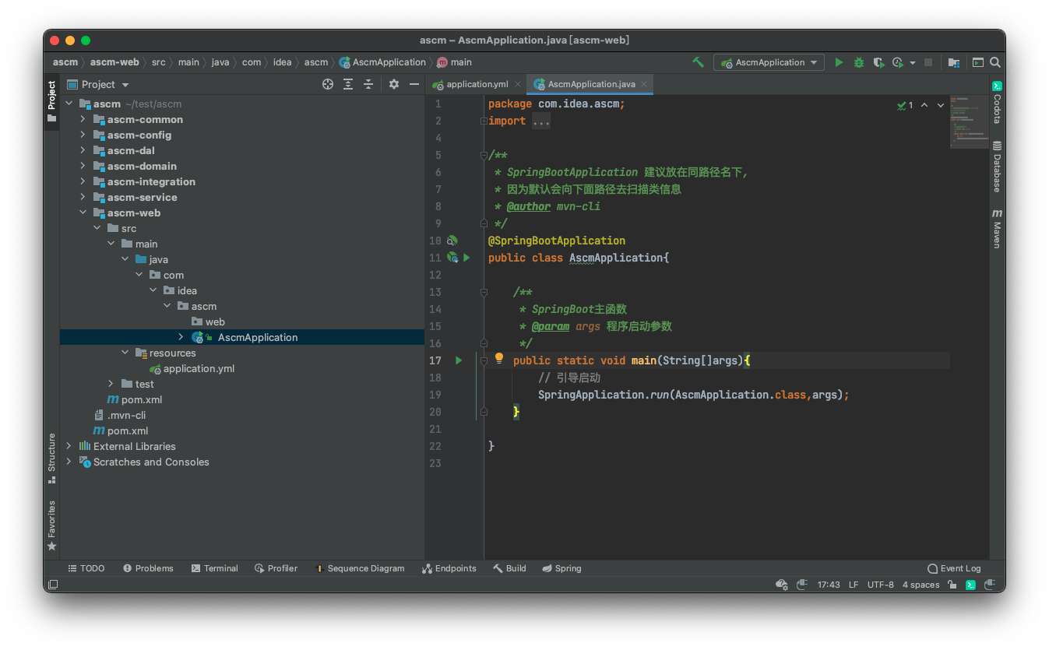Open the Event Log
Screen dimensions: 1049x650
pyautogui.click(x=954, y=568)
